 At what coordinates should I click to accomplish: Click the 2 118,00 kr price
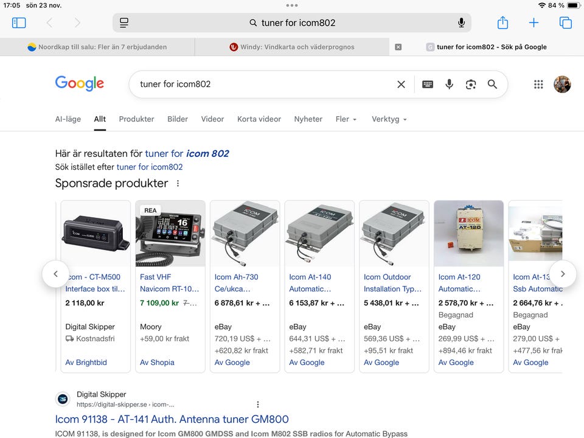tap(85, 303)
